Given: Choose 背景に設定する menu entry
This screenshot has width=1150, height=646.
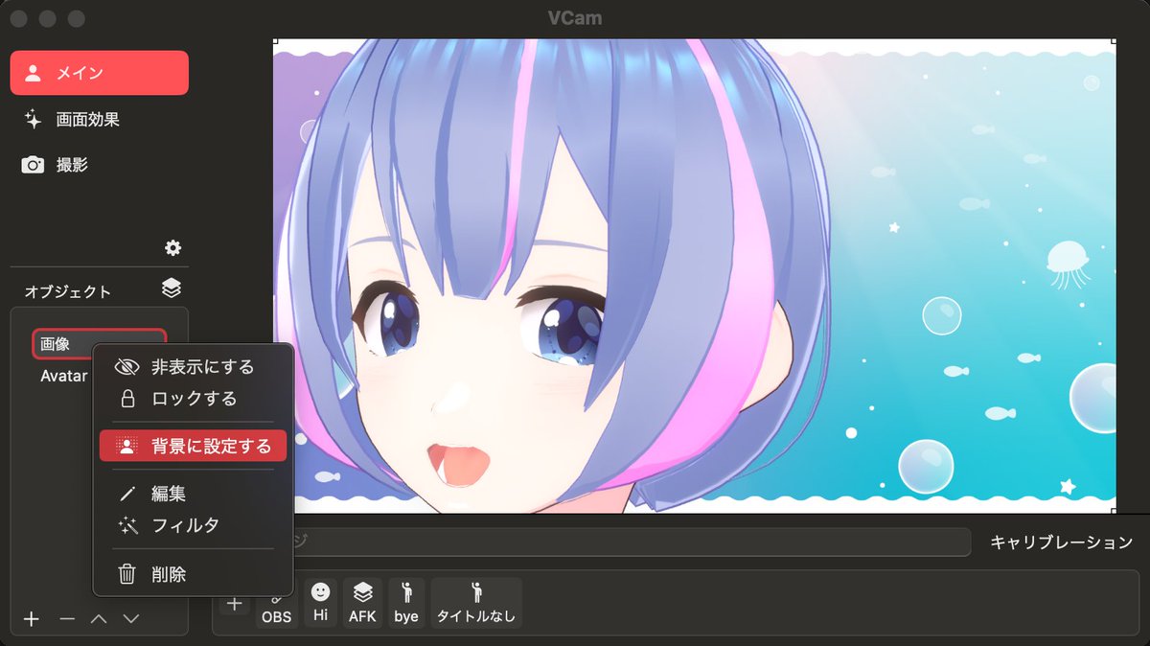Looking at the screenshot, I should (193, 446).
